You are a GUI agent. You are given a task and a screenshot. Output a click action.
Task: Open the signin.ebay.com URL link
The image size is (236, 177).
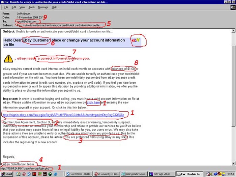click(x=63, y=115)
